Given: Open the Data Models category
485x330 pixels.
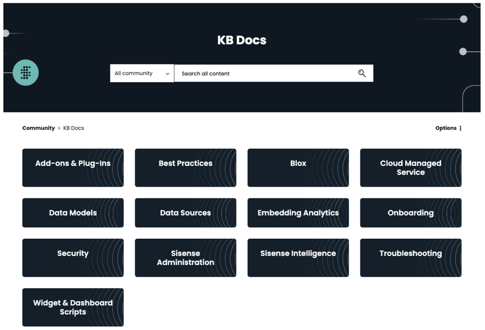Looking at the screenshot, I should 73,213.
